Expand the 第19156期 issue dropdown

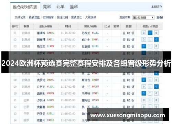click(143, 17)
